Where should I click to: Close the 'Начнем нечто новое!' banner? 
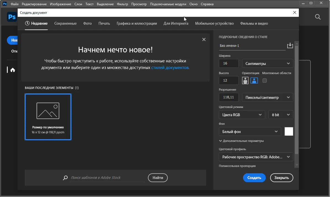click(204, 39)
